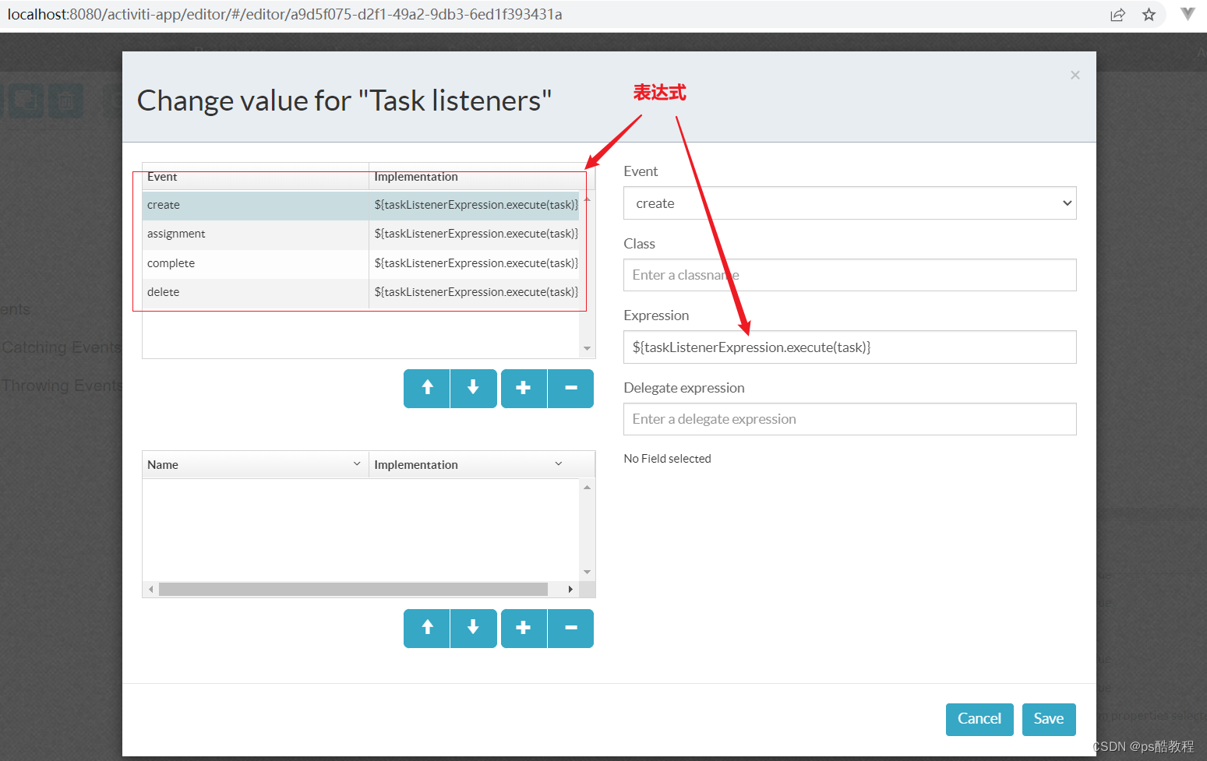Click upper Implementation column header
1207x761 pixels.
pyautogui.click(x=482, y=177)
